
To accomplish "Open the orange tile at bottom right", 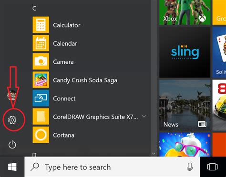I will [x=219, y=145].
